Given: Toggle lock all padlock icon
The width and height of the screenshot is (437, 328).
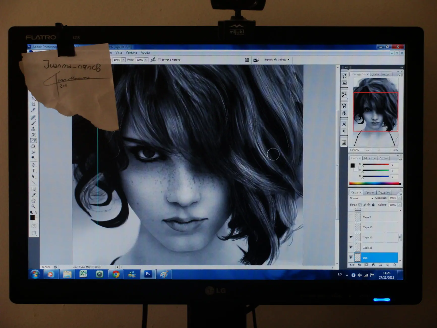Looking at the screenshot, I should pos(373,205).
